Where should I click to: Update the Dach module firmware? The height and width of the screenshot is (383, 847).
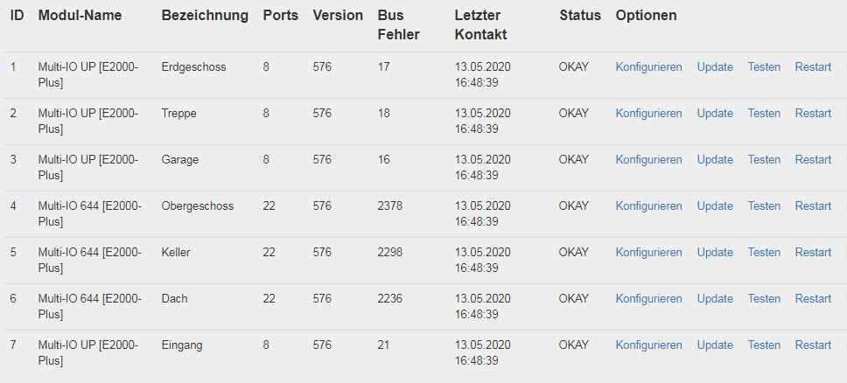pyautogui.click(x=715, y=299)
